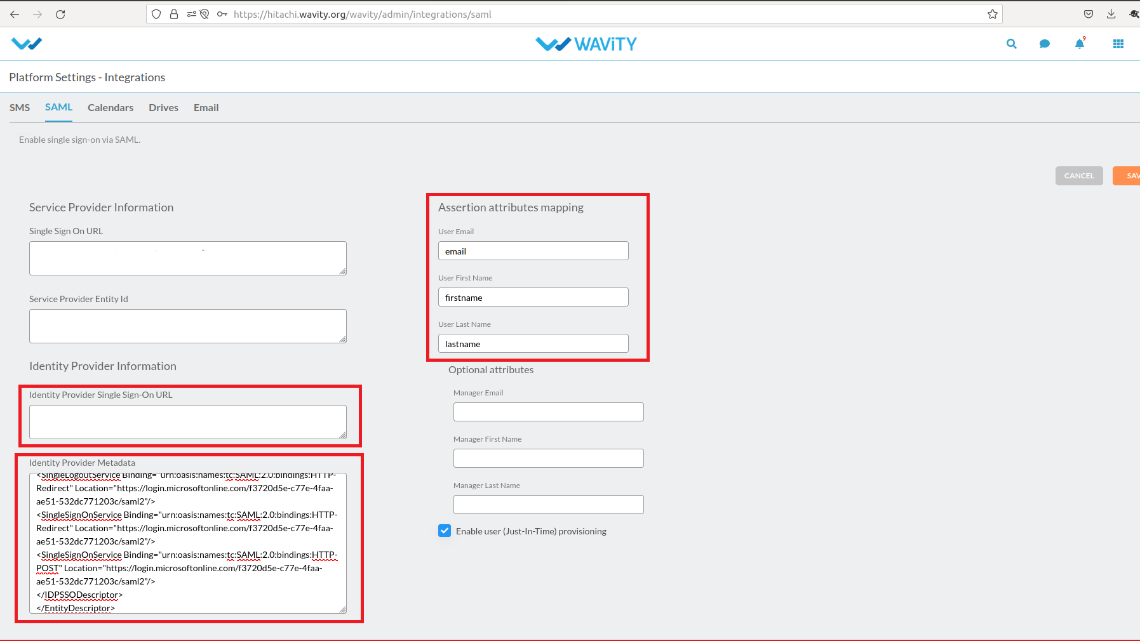Click the browser address bar URL
1140x641 pixels.
363,14
